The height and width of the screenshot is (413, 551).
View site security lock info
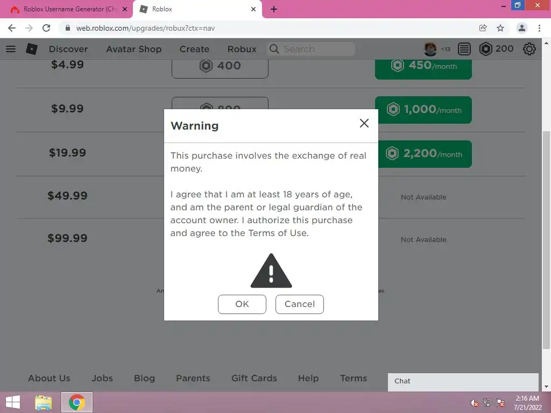click(x=68, y=28)
